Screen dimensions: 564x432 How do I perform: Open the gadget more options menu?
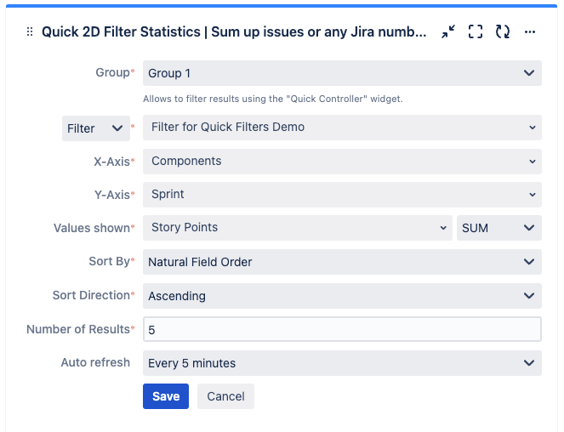point(530,31)
